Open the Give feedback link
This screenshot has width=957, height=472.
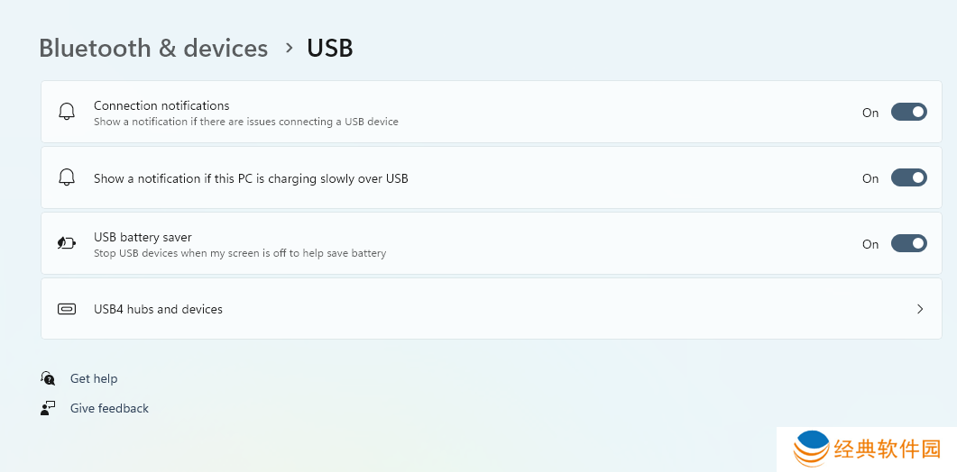[109, 409]
